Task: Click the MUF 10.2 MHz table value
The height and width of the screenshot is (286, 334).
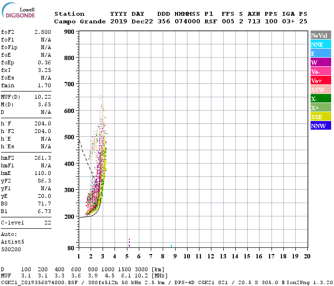Action: (141, 276)
